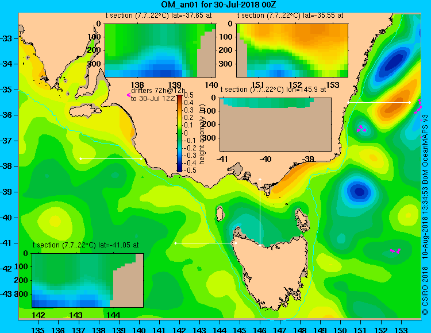Click the -36 latitude label on left axis
Viewport: 431px width, 333px height.
tap(6, 115)
